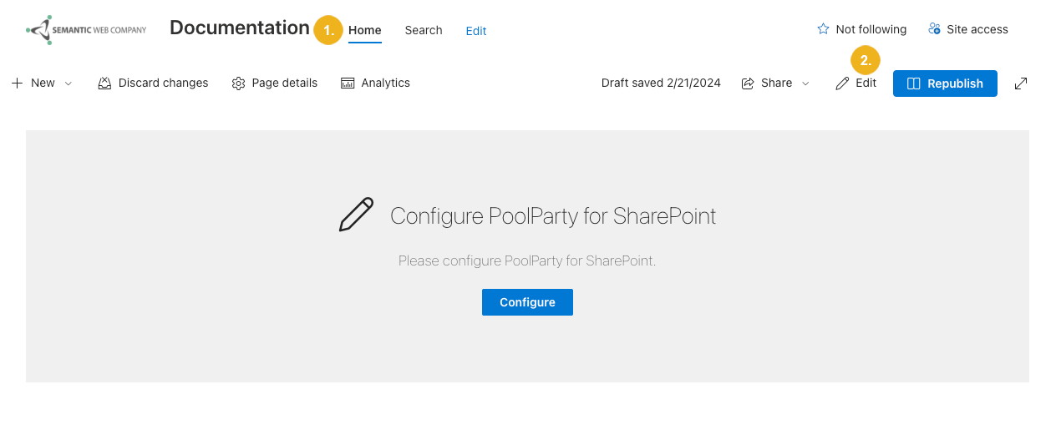Click the blue Edit navigation link
The height and width of the screenshot is (440, 1056).
coord(476,31)
